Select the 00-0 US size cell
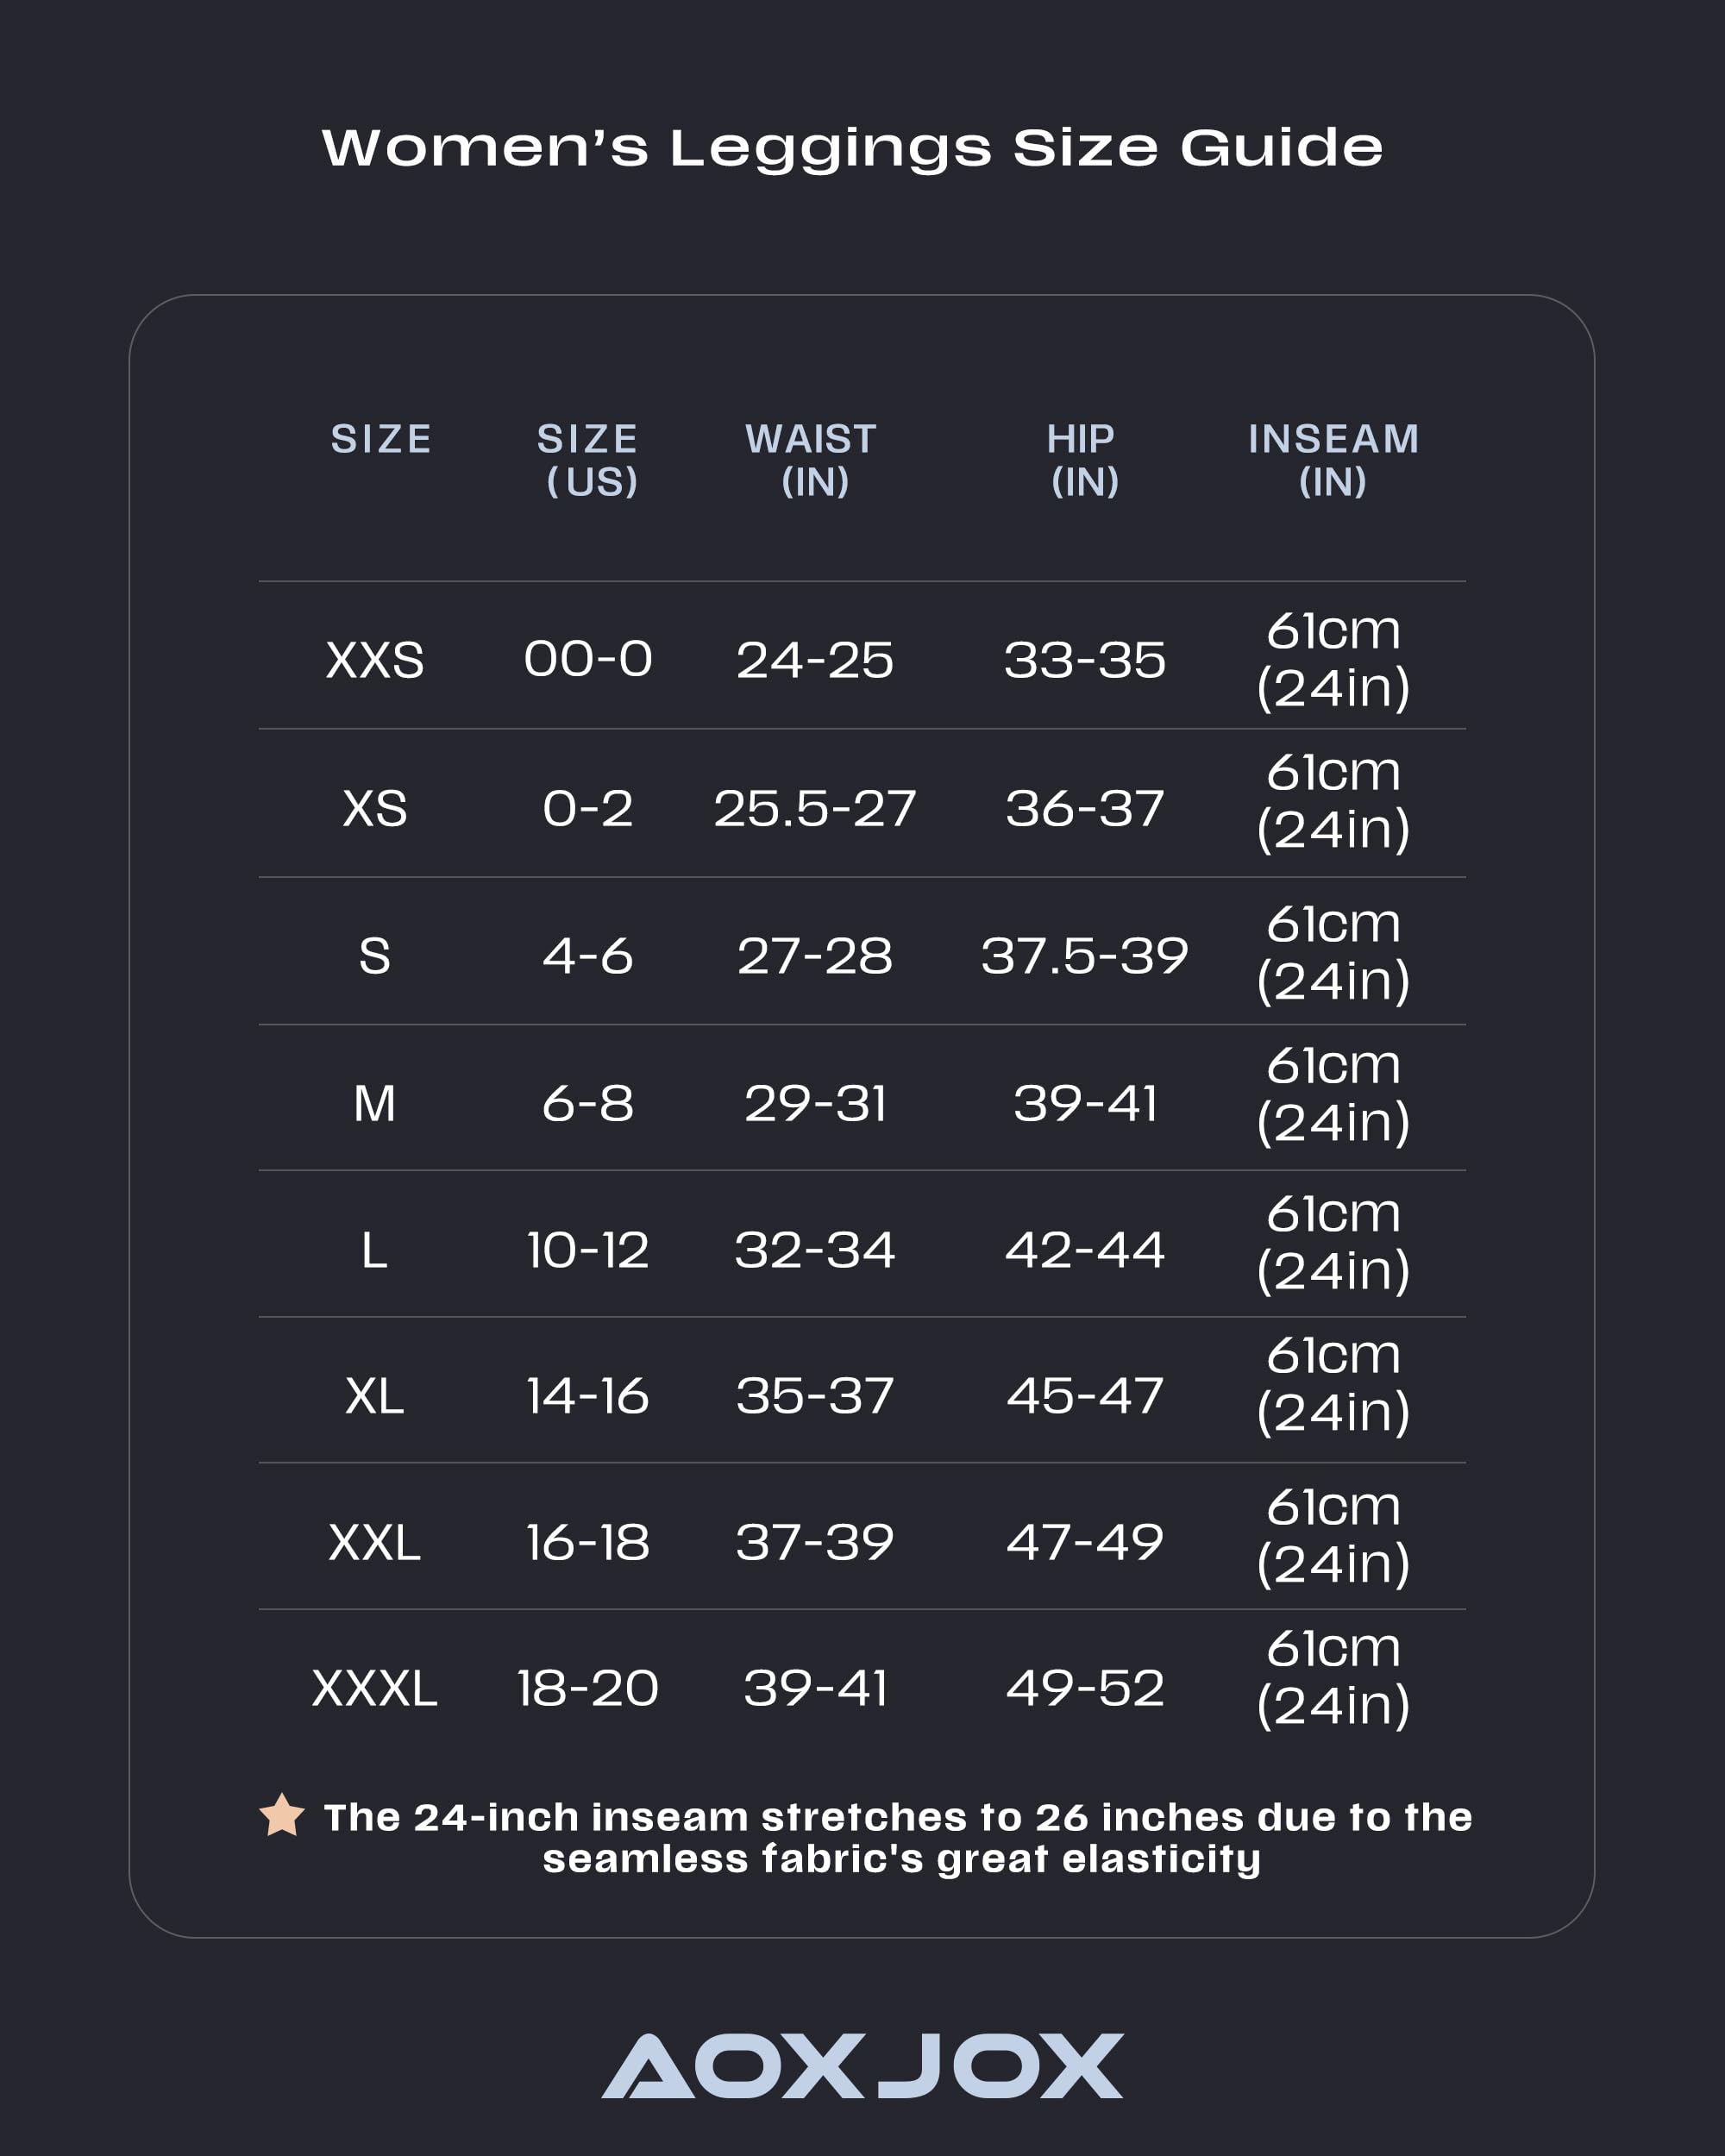Viewport: 1725px width, 2156px height. 588,660
